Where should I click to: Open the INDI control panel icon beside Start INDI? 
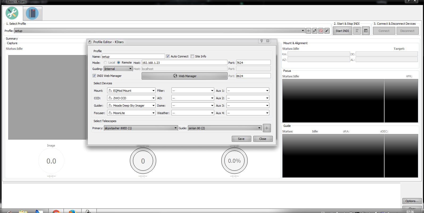pos(357,31)
